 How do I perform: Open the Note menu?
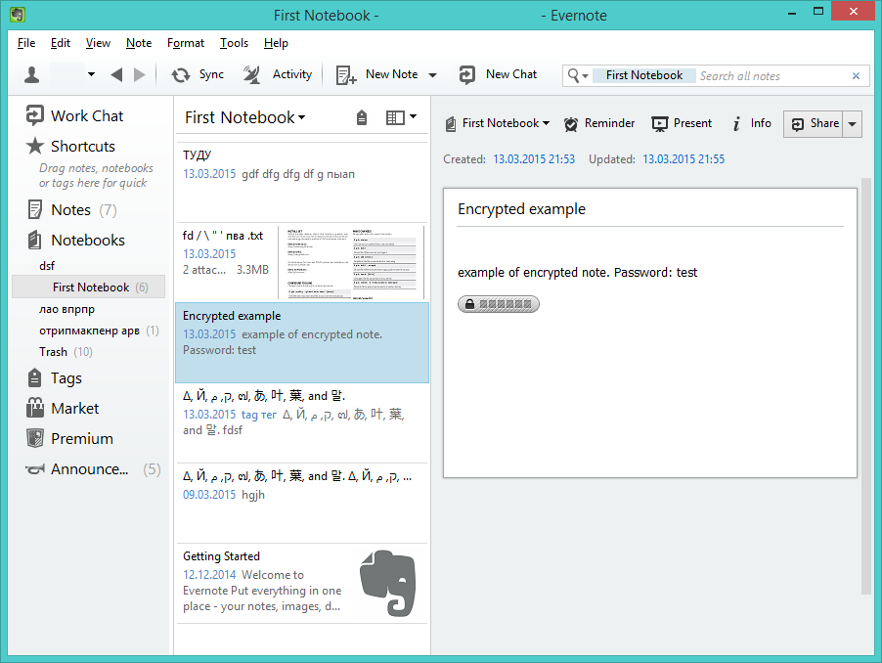tap(139, 43)
